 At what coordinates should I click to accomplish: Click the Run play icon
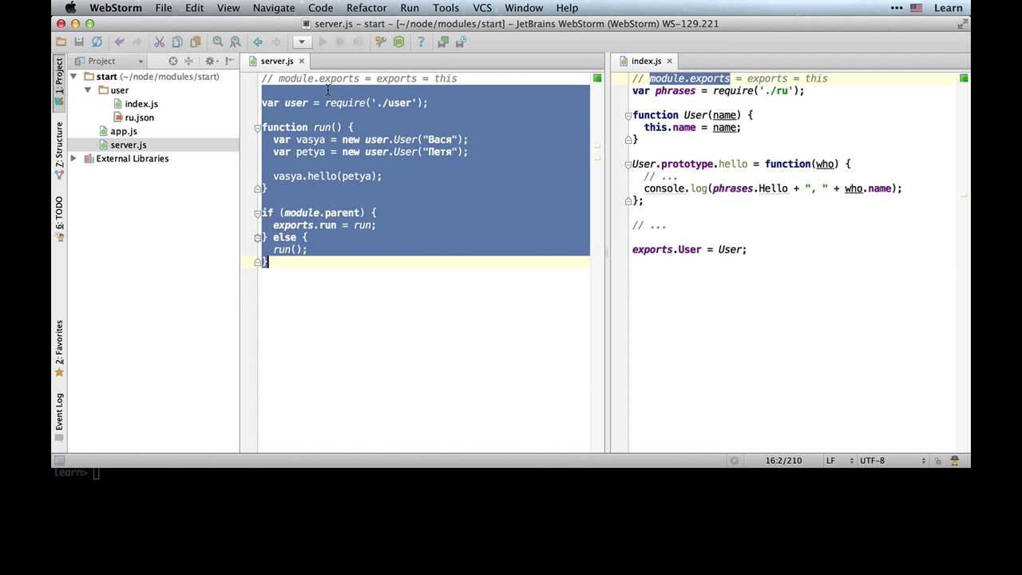click(323, 42)
